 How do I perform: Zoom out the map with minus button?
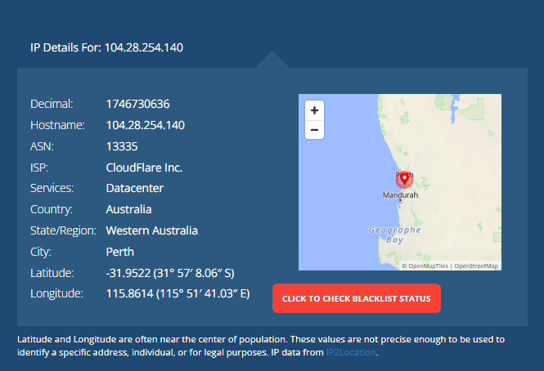pyautogui.click(x=314, y=130)
